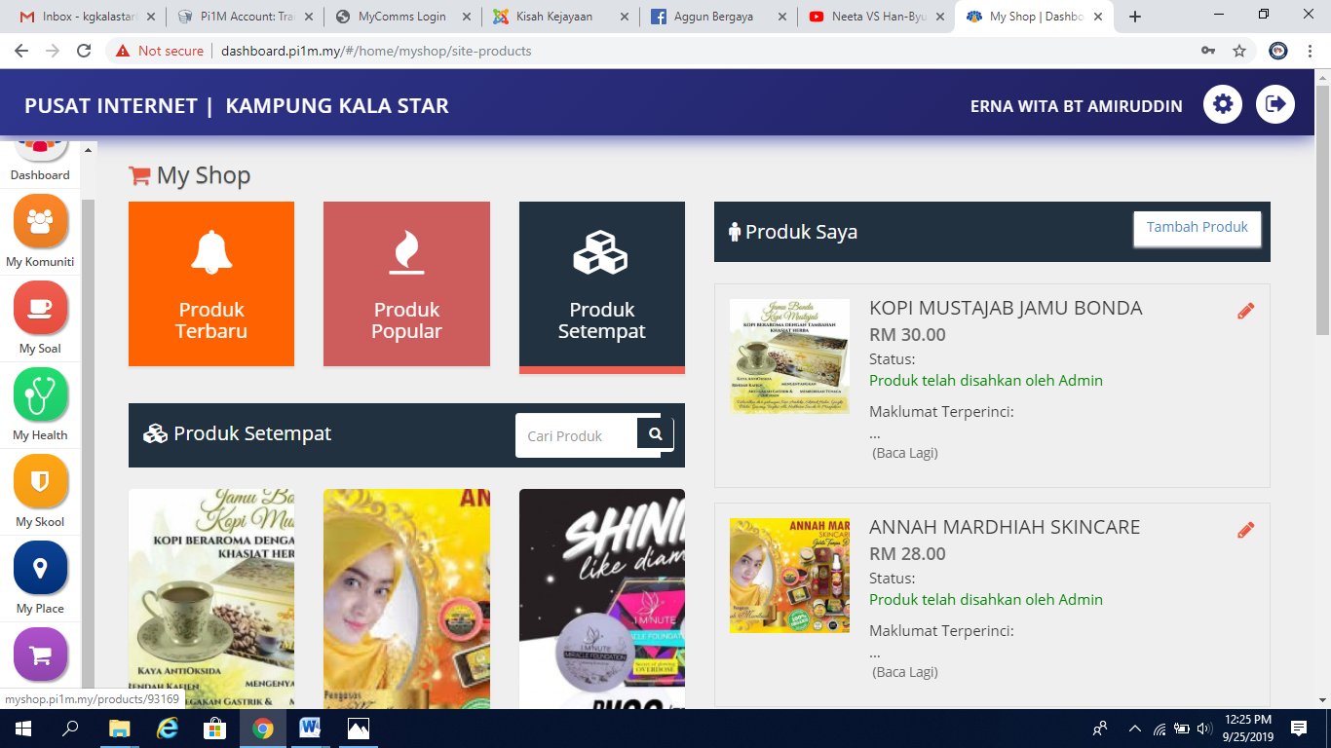Open the Shining like diamond product thumbnail
Image resolution: width=1331 pixels, height=748 pixels.
[x=601, y=599]
